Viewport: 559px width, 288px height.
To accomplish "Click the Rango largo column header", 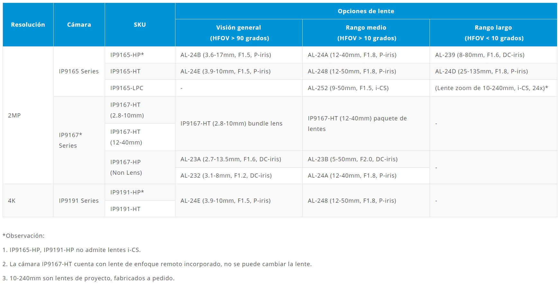I will pyautogui.click(x=493, y=33).
